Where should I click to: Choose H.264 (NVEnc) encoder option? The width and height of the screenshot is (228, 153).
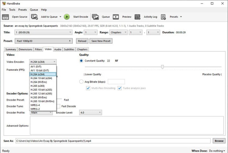[43, 82]
